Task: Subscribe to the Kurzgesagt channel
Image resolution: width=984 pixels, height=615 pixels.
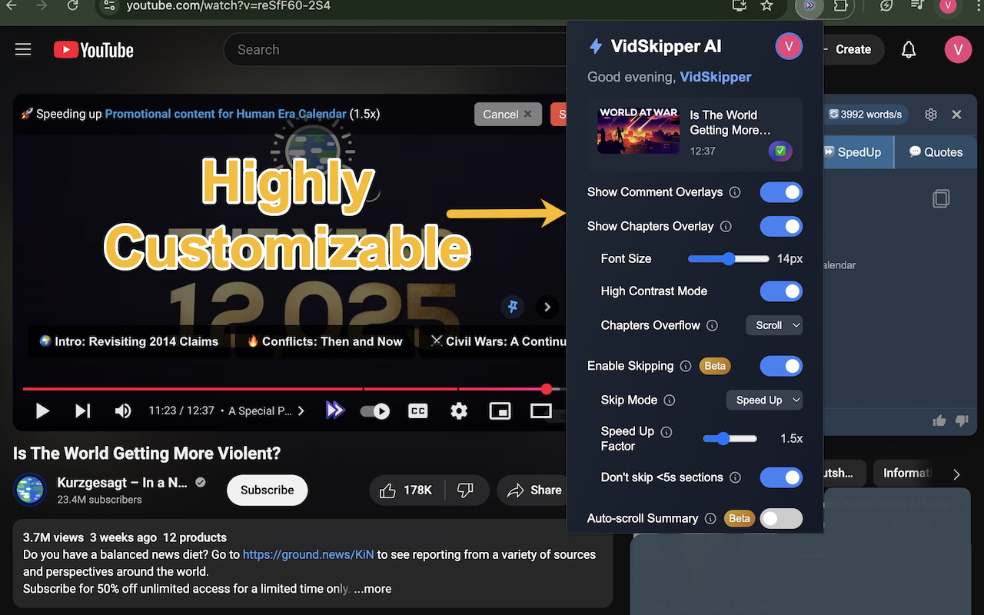Action: pyautogui.click(x=267, y=490)
